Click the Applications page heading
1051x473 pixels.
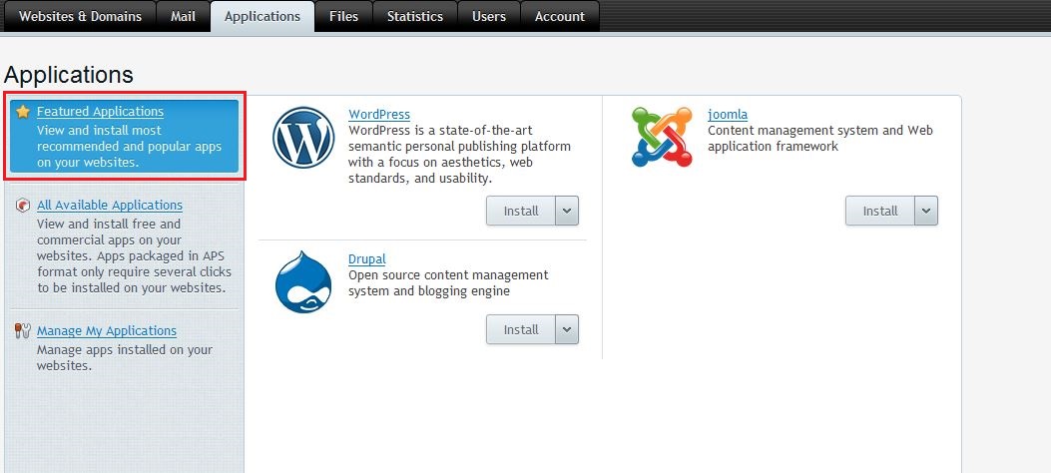[68, 75]
